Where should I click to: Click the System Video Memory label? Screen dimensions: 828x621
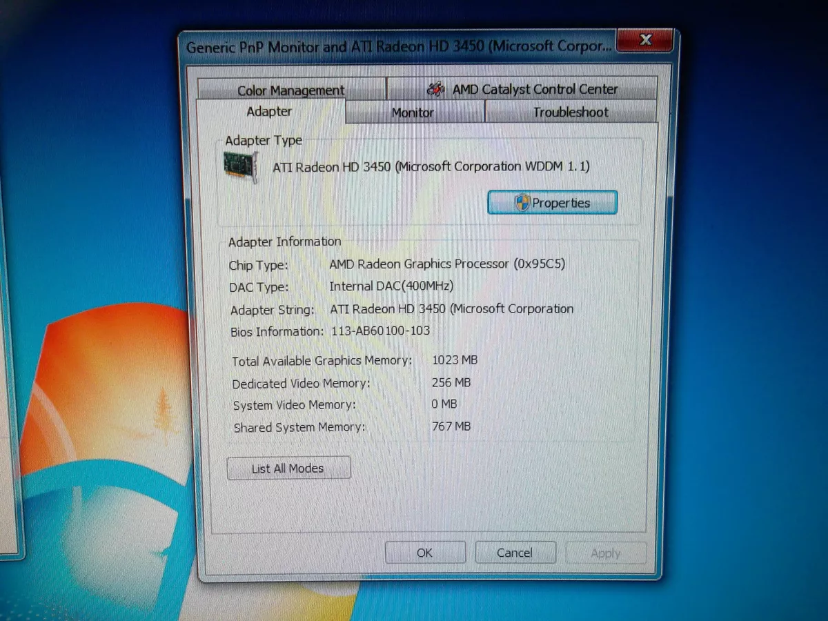coord(295,405)
